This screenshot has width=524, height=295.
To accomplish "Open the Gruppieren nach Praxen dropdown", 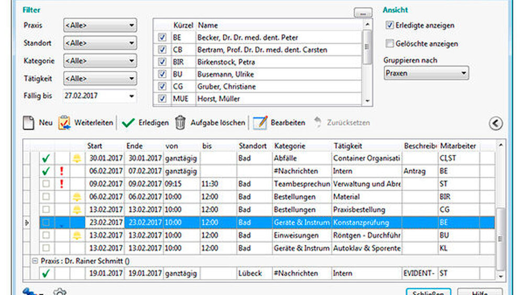I will click(426, 73).
